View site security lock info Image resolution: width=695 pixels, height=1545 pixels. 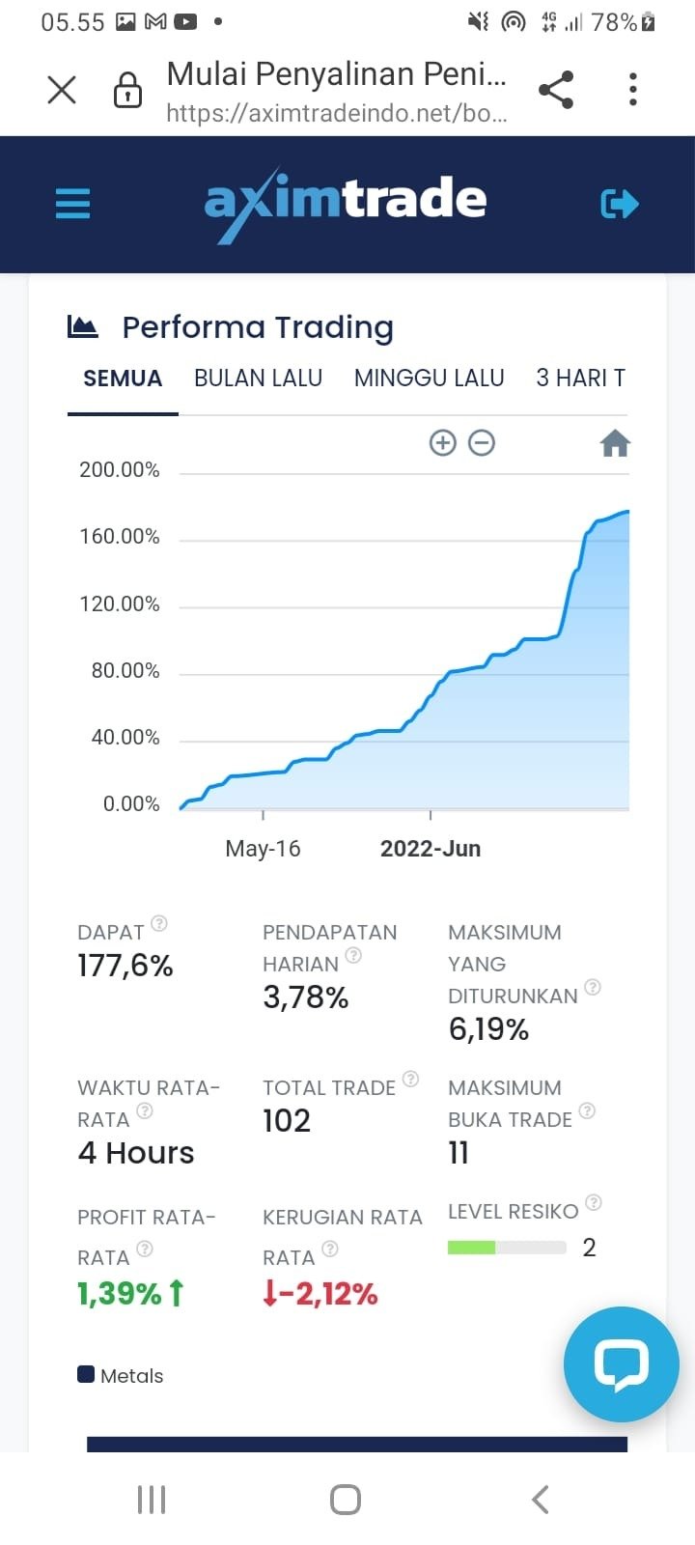127,91
